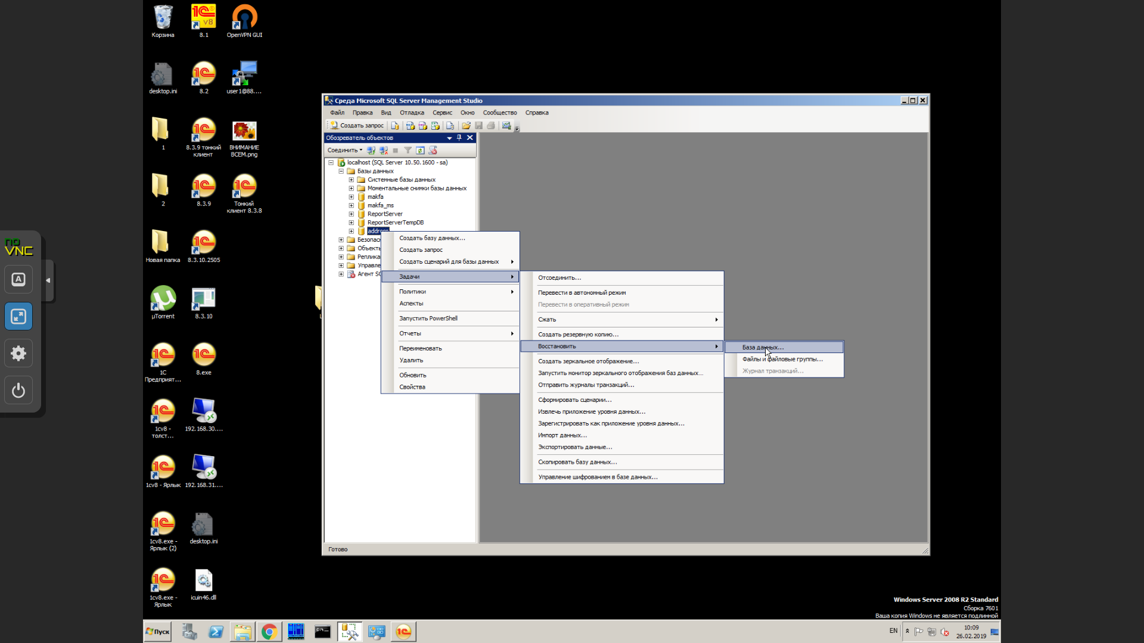The width and height of the screenshot is (1144, 643).
Task: Collapse the Базы данных tree node
Action: (x=341, y=171)
